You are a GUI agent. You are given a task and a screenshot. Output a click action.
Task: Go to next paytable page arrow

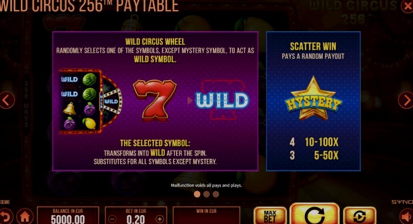pos(406,100)
